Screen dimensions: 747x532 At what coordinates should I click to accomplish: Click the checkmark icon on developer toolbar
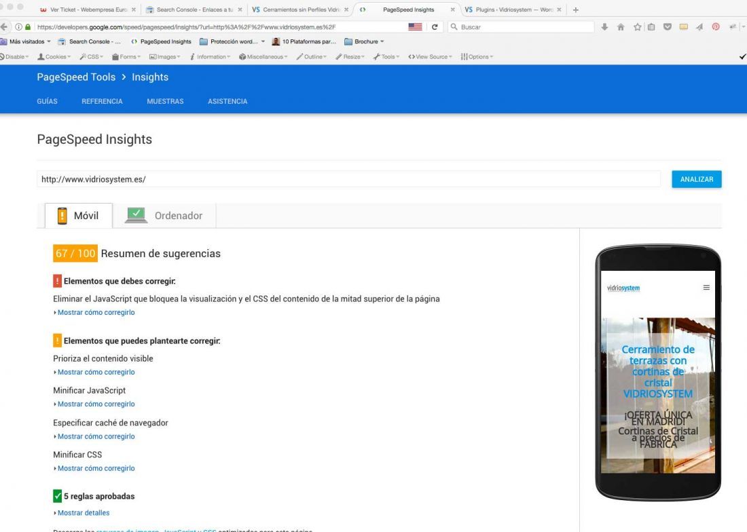[742, 56]
